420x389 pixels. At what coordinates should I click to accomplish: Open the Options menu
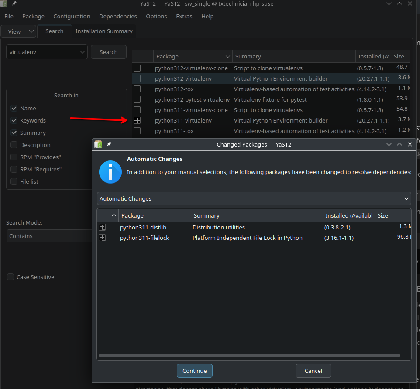(156, 16)
